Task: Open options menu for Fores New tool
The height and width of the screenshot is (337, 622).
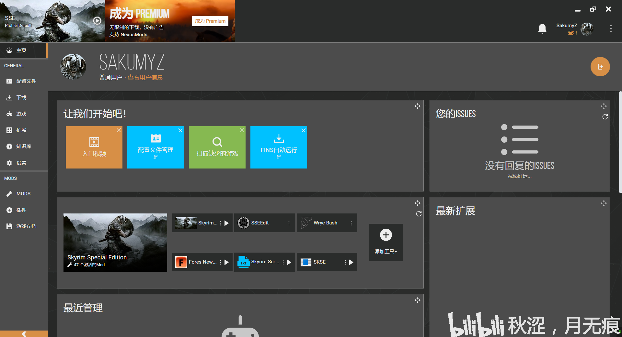Action: pyautogui.click(x=221, y=262)
